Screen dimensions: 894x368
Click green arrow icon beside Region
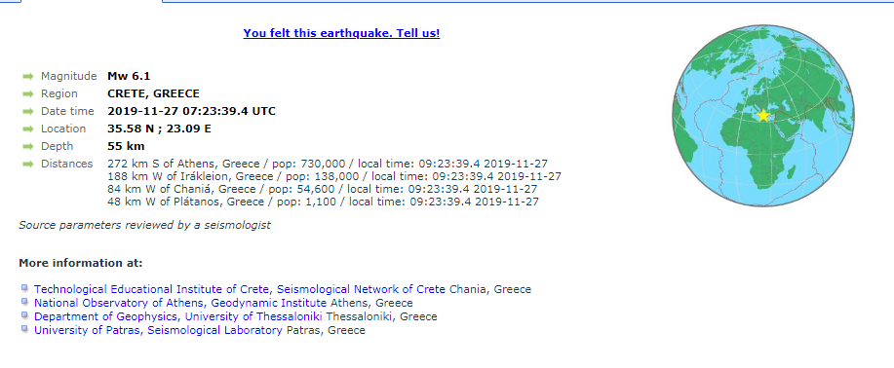[28, 94]
